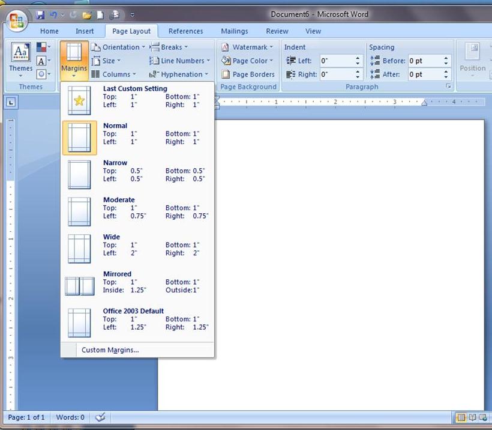The width and height of the screenshot is (492, 430).
Task: Open the Theme Colors dropdown
Action: point(44,47)
